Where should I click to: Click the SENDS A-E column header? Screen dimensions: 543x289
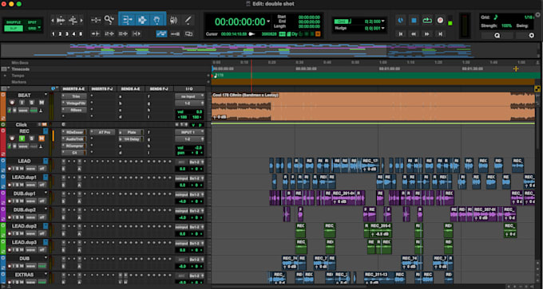tap(130, 89)
